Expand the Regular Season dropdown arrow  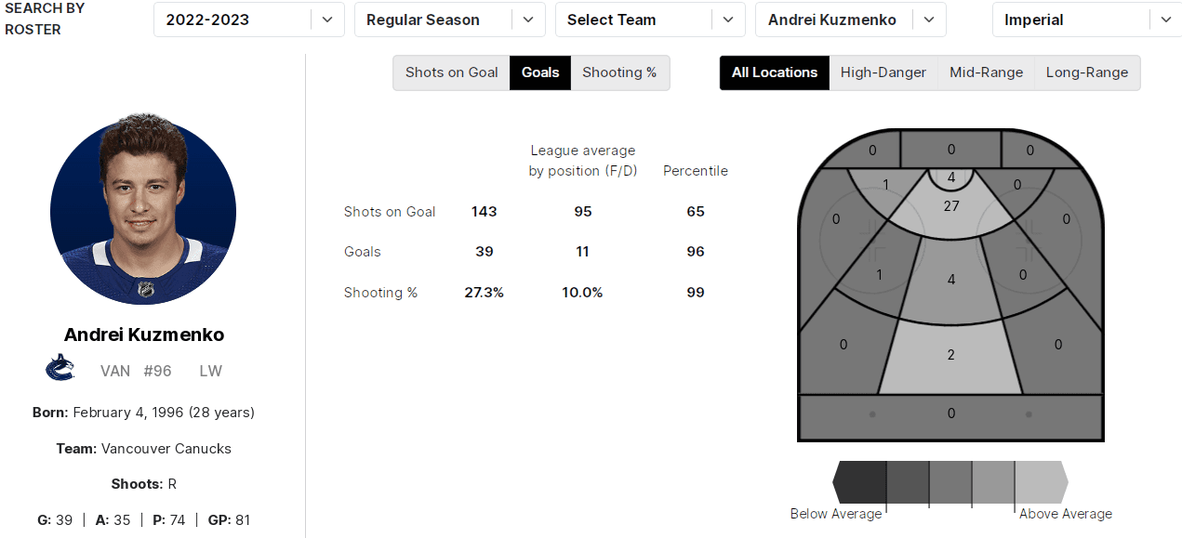tap(528, 20)
